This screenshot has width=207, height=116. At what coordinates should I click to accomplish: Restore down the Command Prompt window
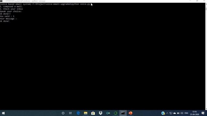point(197,1)
